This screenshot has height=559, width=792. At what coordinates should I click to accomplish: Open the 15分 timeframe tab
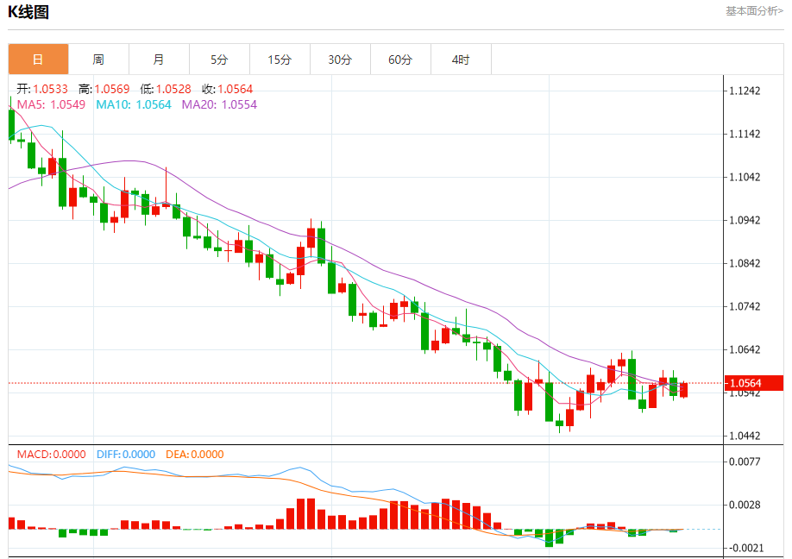280,59
